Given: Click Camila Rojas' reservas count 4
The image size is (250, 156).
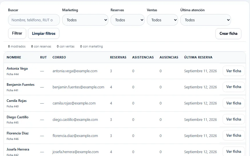Looking at the screenshot, I should click(x=111, y=103).
